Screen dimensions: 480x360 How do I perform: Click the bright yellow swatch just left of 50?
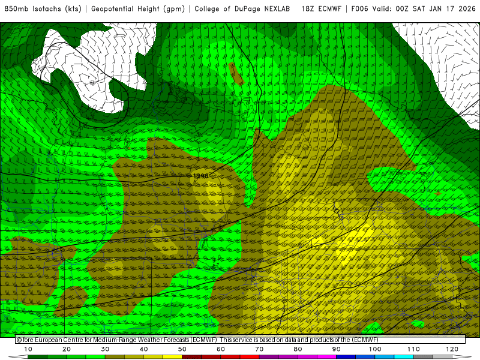click(172, 357)
